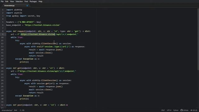Screen dimensions: 199x112
Task: Click the Python grammar selector
Action: click(x=176, y=110)
